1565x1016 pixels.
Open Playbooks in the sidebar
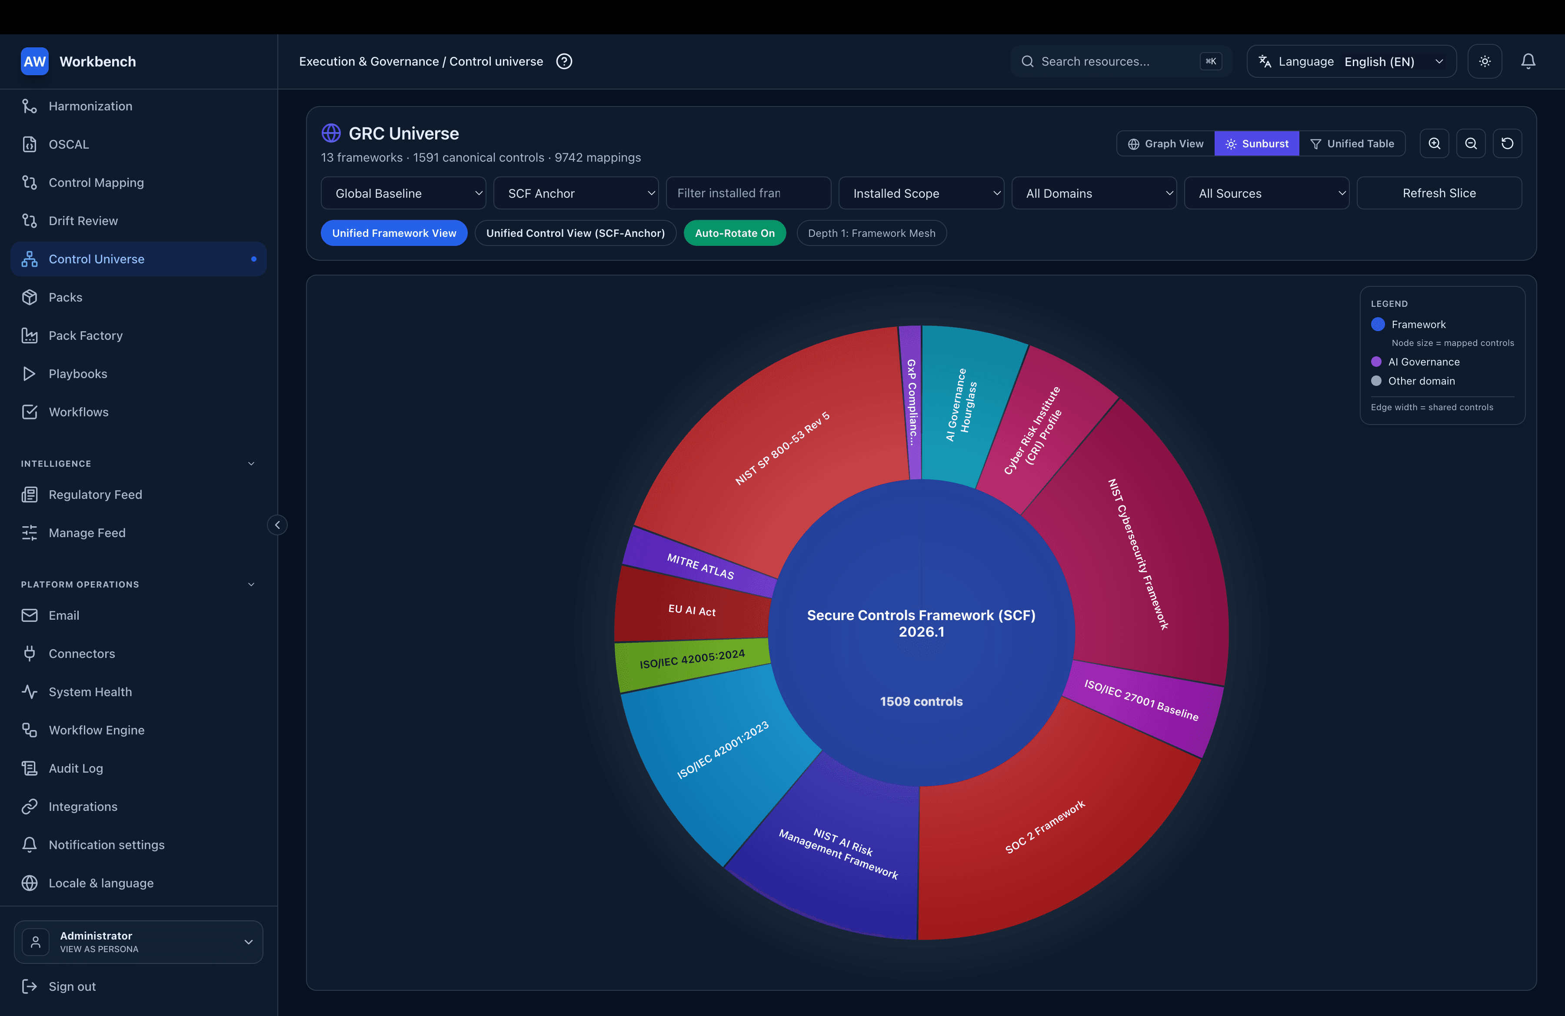click(x=139, y=374)
